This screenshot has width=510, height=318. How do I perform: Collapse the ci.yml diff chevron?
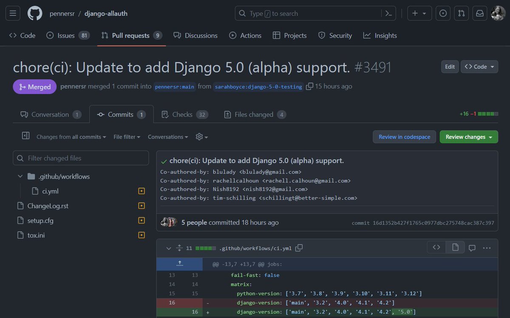[169, 248]
